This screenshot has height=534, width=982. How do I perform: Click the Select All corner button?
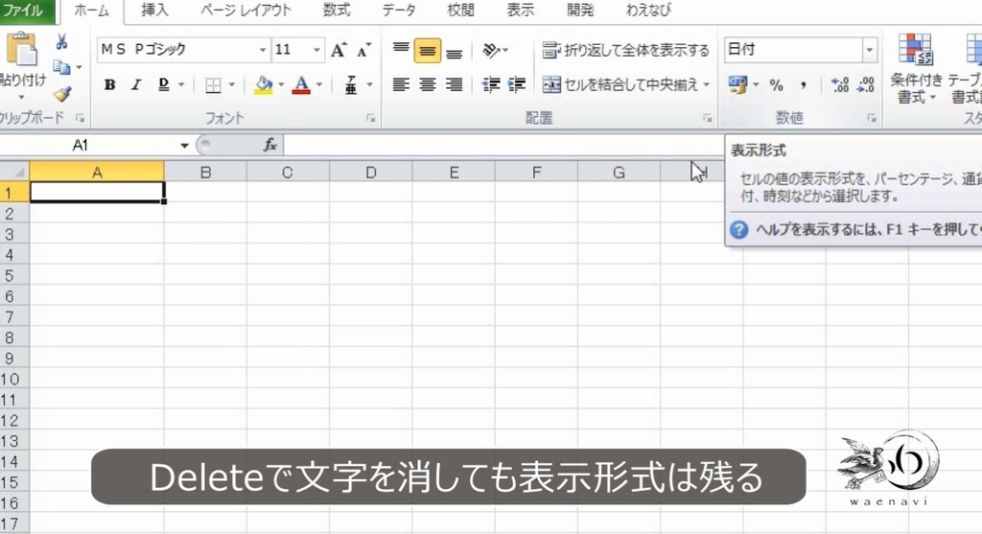[14, 172]
